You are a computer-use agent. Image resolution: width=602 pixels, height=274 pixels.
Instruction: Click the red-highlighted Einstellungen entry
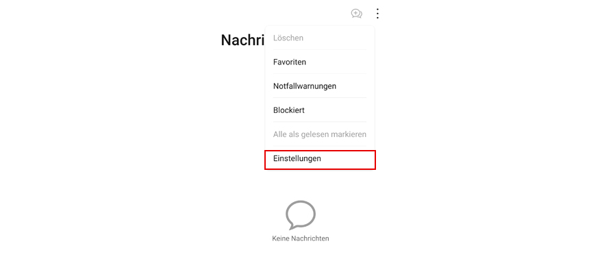point(320,160)
